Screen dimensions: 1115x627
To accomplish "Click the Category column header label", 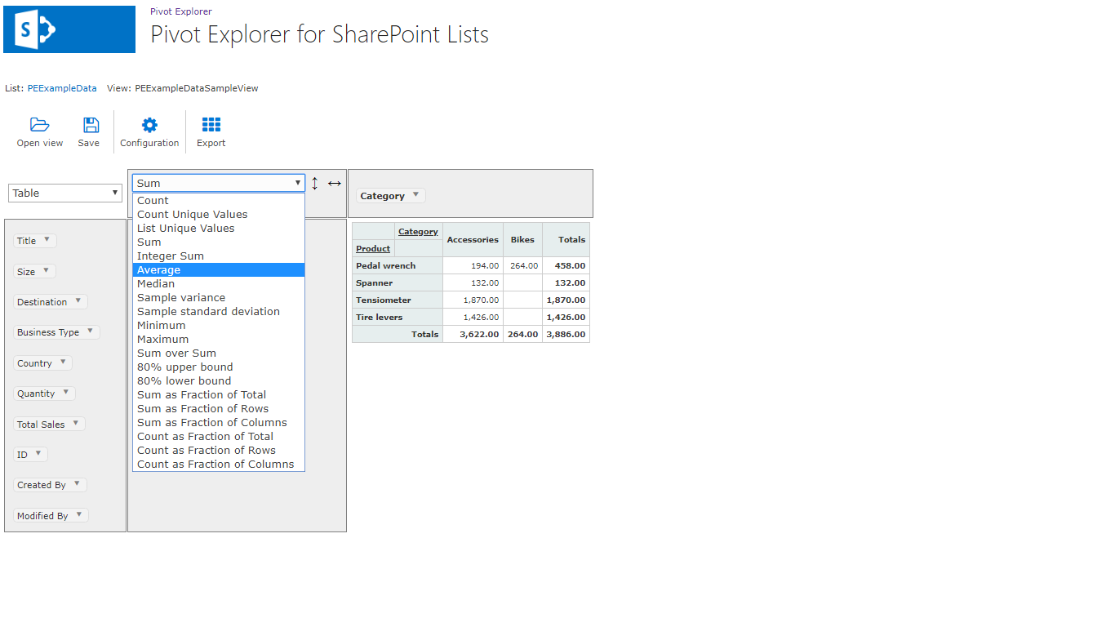I will click(x=418, y=232).
